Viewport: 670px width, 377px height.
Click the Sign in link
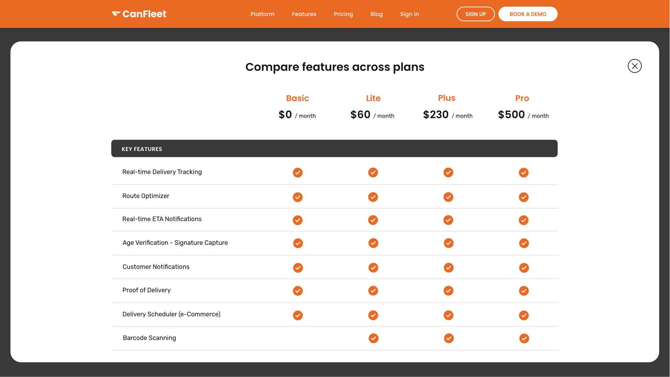pos(409,14)
